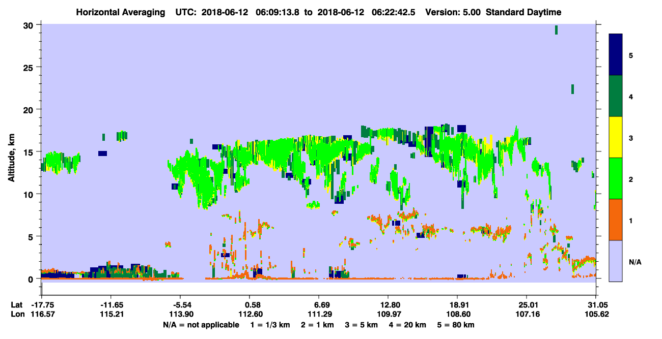The height and width of the screenshot is (339, 662).
Task: Click the 'N/A = not applicable' legend note
Action: pos(201,325)
